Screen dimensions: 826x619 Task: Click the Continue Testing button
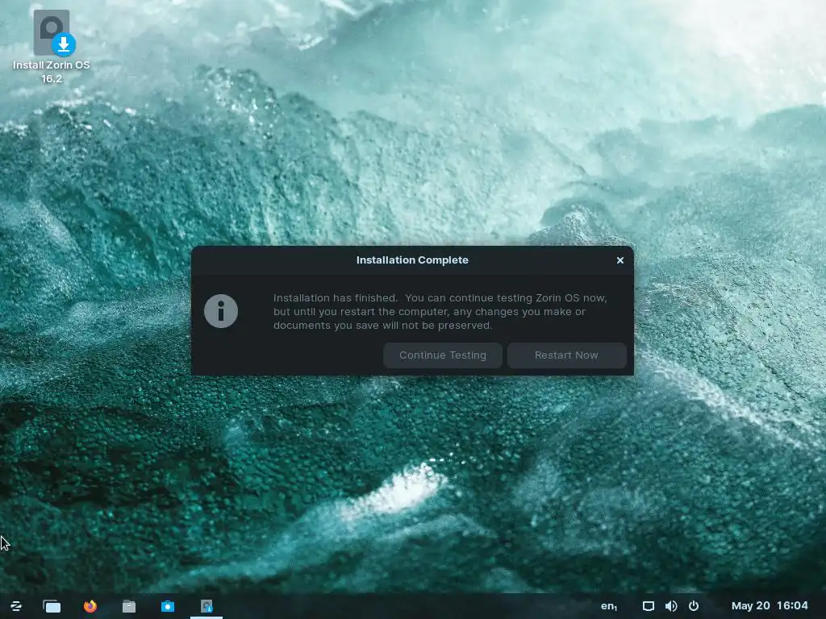(443, 355)
